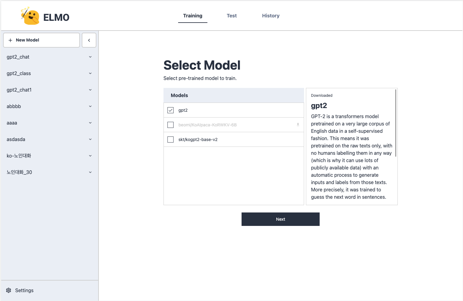The height and width of the screenshot is (301, 463).
Task: Open Settings via the gear icon
Action: click(x=9, y=290)
